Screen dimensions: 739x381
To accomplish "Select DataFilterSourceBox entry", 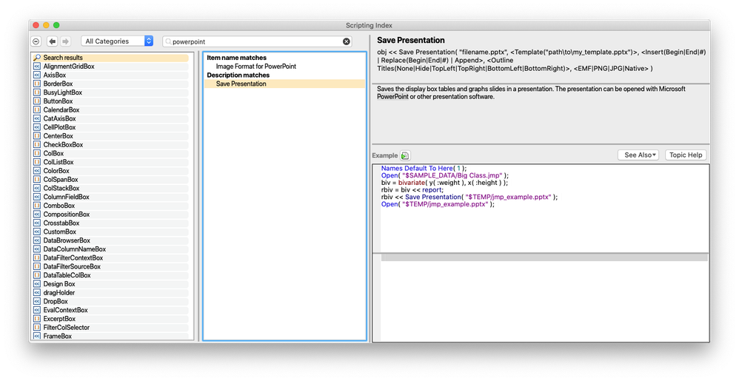I will tap(111, 266).
